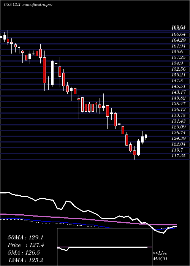Click the <<Live MACD label
Screen dimensions: 190x266
[x=160, y=256]
